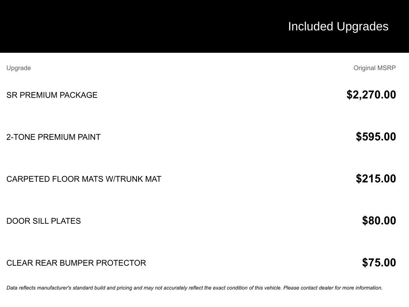Click the $595.00 price
Image resolution: width=409 pixels, height=307 pixels.
[376, 137]
